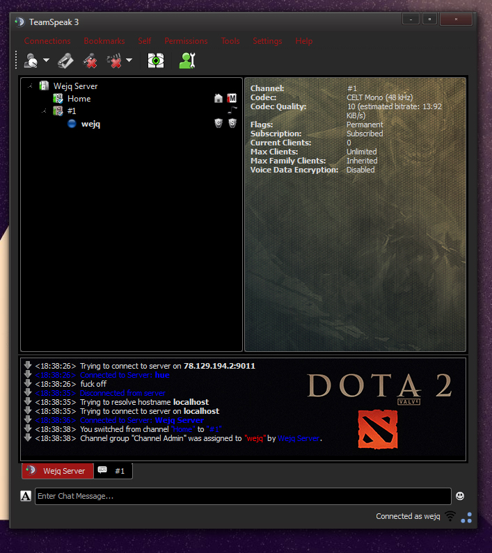This screenshot has height=553, width=492.
Task: Open text formatting A button
Action: pyautogui.click(x=26, y=496)
